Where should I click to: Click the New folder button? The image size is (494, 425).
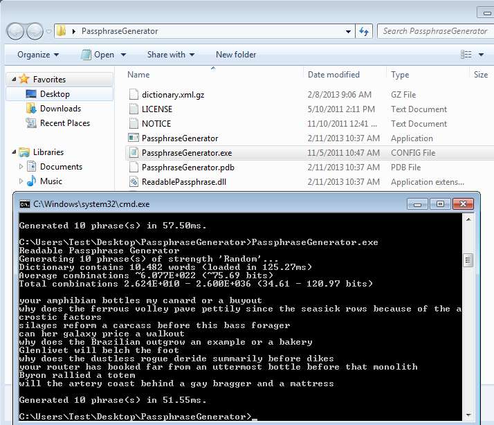(236, 55)
